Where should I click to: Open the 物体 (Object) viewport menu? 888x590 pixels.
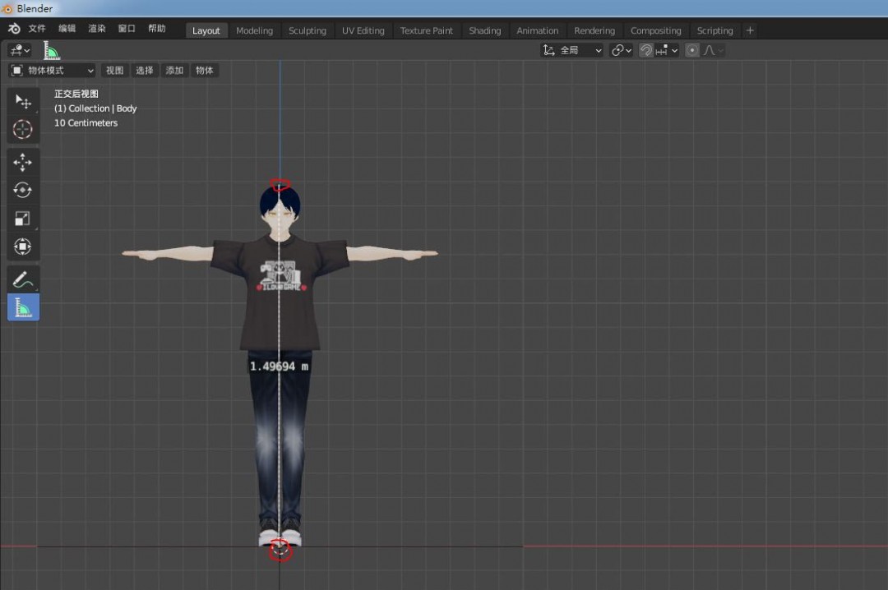tap(205, 70)
